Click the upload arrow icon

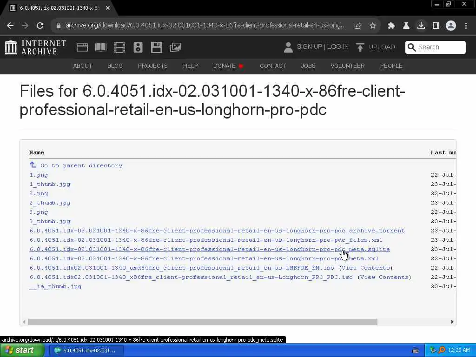(360, 47)
